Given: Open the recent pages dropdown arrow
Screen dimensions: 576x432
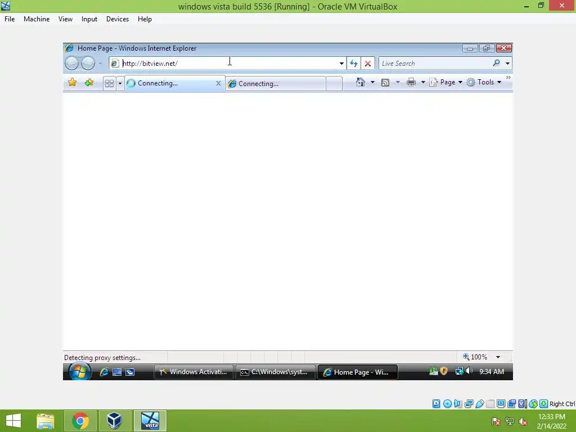Looking at the screenshot, I should [100, 64].
